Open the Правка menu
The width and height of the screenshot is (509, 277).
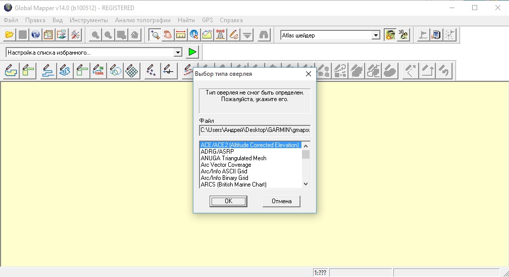click(35, 20)
